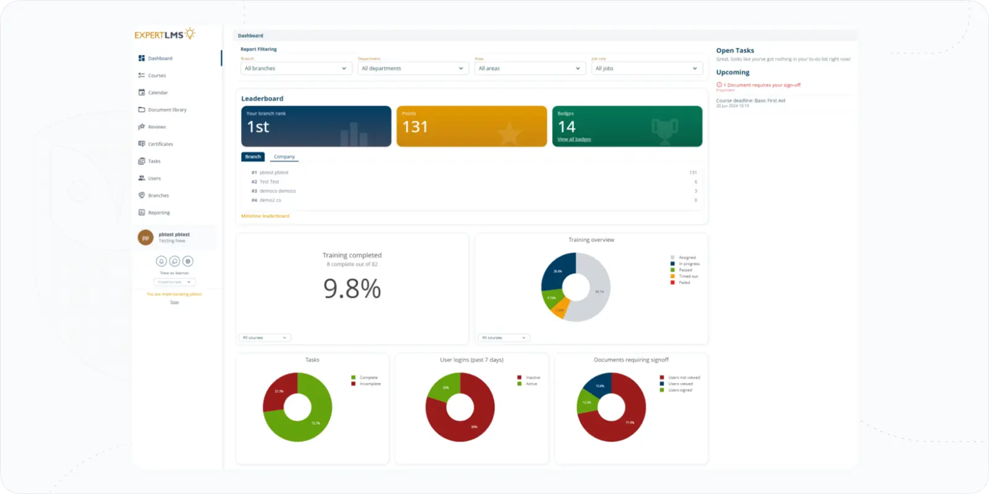Click the Reviews star icon
The width and height of the screenshot is (989, 494).
(x=141, y=127)
